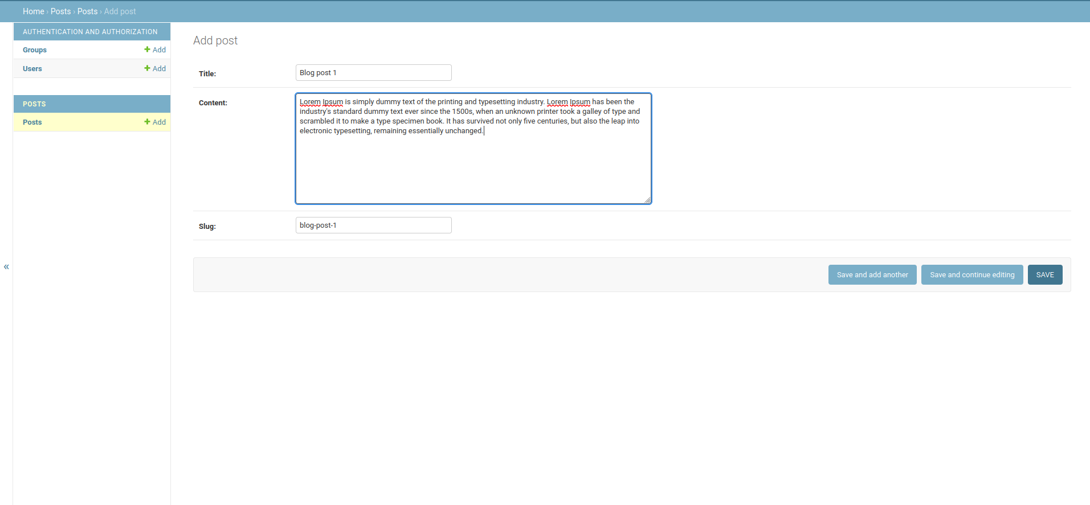This screenshot has height=505, width=1090.
Task: Open the Groups link in sidebar
Action: (x=35, y=50)
